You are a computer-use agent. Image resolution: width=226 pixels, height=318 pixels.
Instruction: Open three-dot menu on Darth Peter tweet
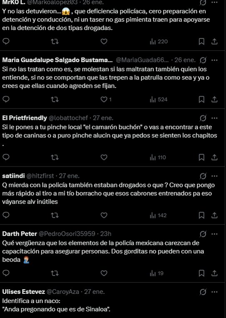click(x=214, y=234)
